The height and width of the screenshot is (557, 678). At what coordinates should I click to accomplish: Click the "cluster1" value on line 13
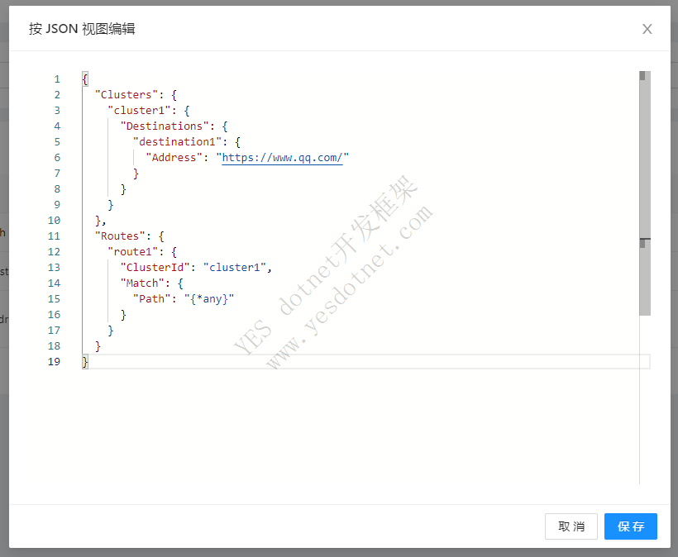pos(234,268)
